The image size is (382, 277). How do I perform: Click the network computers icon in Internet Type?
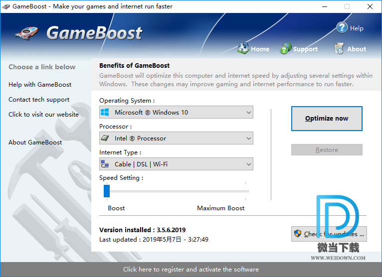(x=105, y=164)
